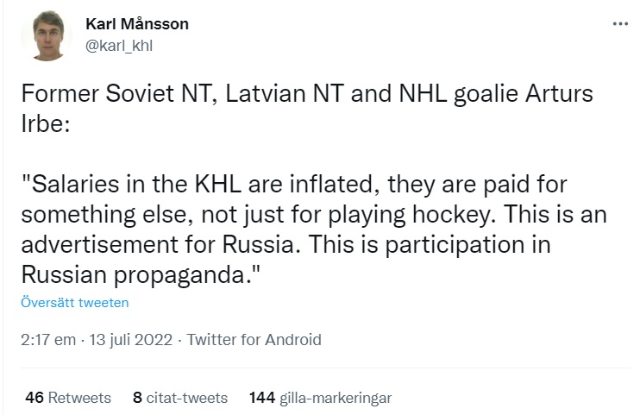Open the more options ellipsis menu
This screenshot has width=640, height=415.
coord(620,24)
